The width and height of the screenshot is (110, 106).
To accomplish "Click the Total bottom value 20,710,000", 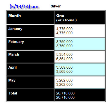I will tap(65, 97).
